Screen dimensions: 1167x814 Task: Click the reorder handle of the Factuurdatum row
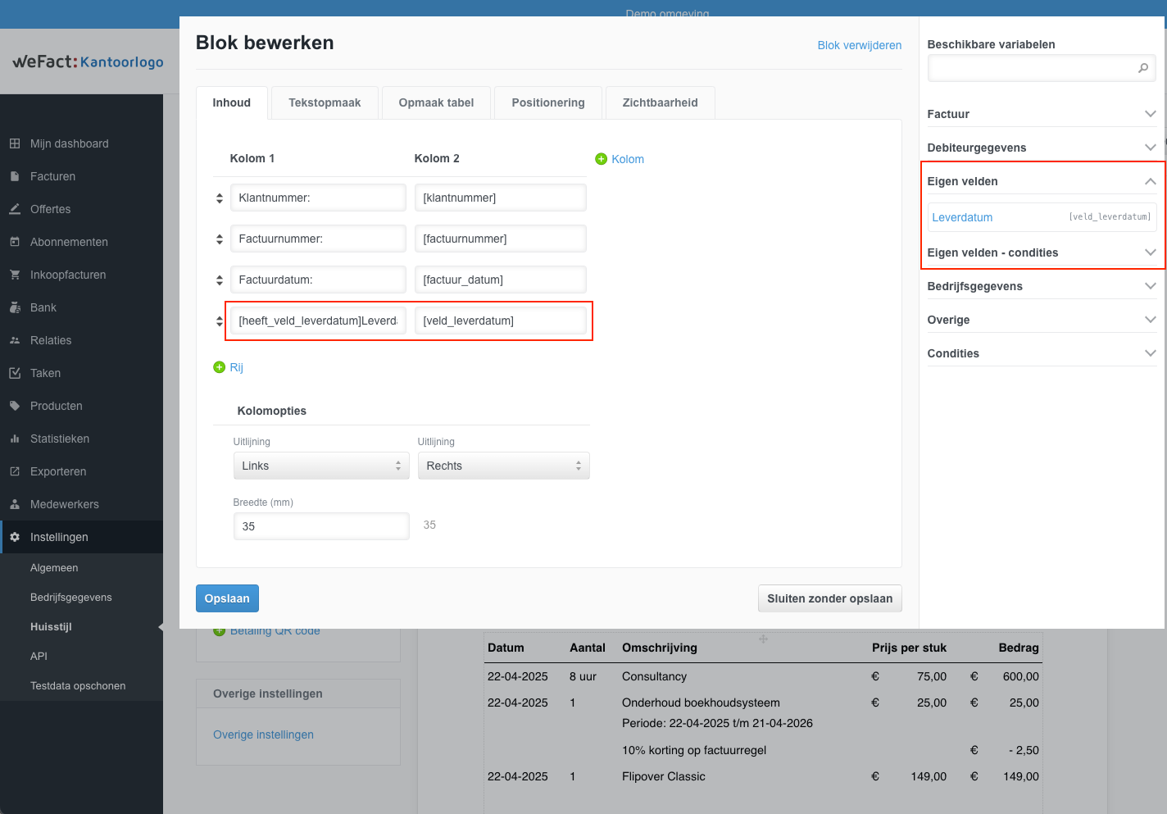pos(220,280)
